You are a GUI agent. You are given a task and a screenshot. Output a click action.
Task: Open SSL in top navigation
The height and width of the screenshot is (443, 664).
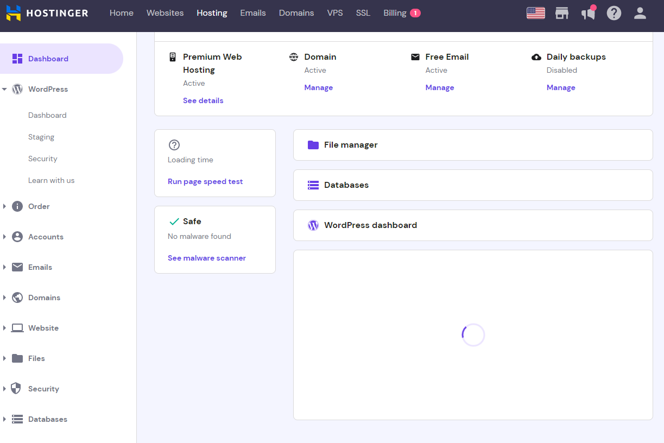click(x=363, y=13)
